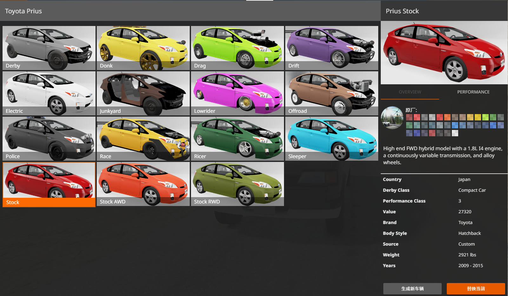Select the cyan Sleeper Prius
The image size is (508, 296).
332,138
